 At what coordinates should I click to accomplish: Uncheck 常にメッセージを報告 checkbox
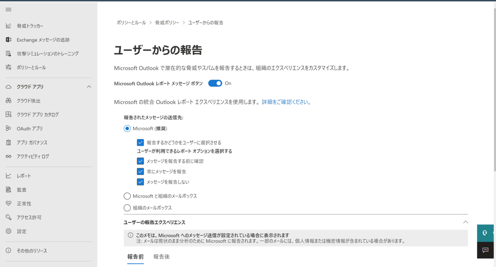pos(141,171)
